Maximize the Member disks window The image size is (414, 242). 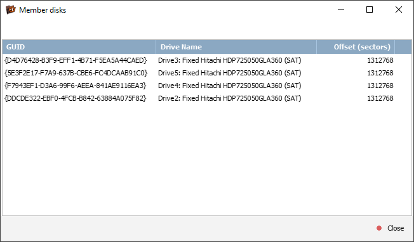pos(370,10)
